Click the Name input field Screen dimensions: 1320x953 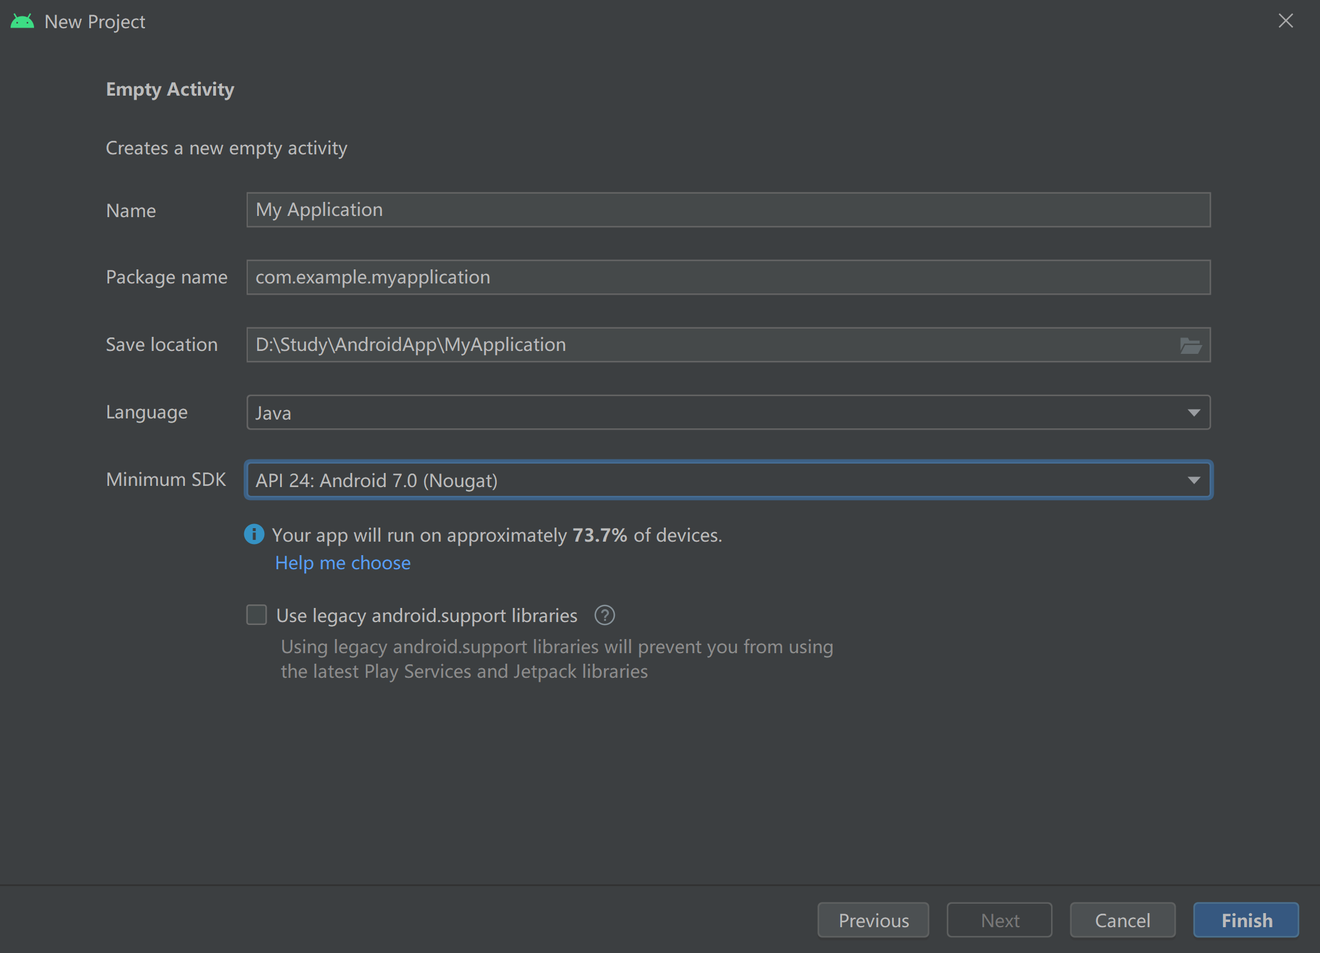[x=729, y=209]
